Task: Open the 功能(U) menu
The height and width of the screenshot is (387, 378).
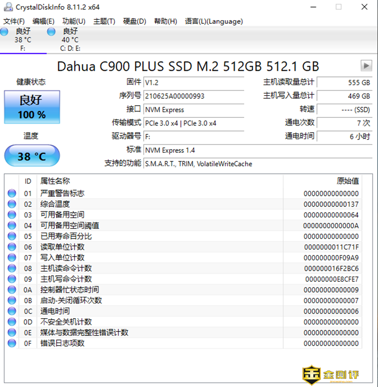Action: pyautogui.click(x=74, y=21)
